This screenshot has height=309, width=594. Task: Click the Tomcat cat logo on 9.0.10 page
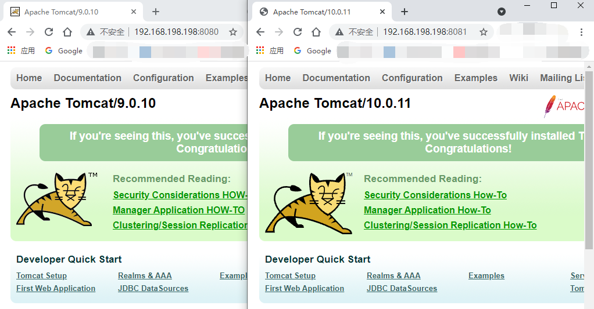[57, 200]
